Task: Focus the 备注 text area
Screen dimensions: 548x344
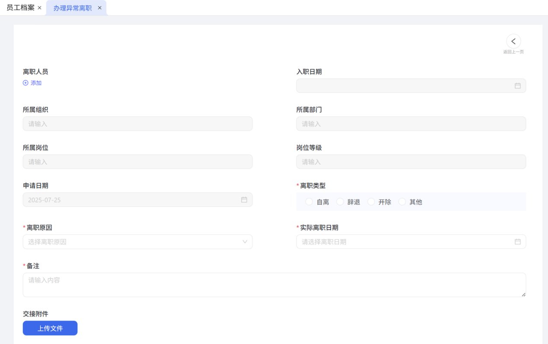Action: (274, 285)
